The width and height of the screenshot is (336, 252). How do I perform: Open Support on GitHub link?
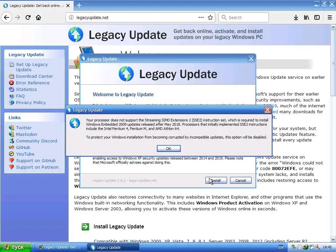[x=36, y=161]
